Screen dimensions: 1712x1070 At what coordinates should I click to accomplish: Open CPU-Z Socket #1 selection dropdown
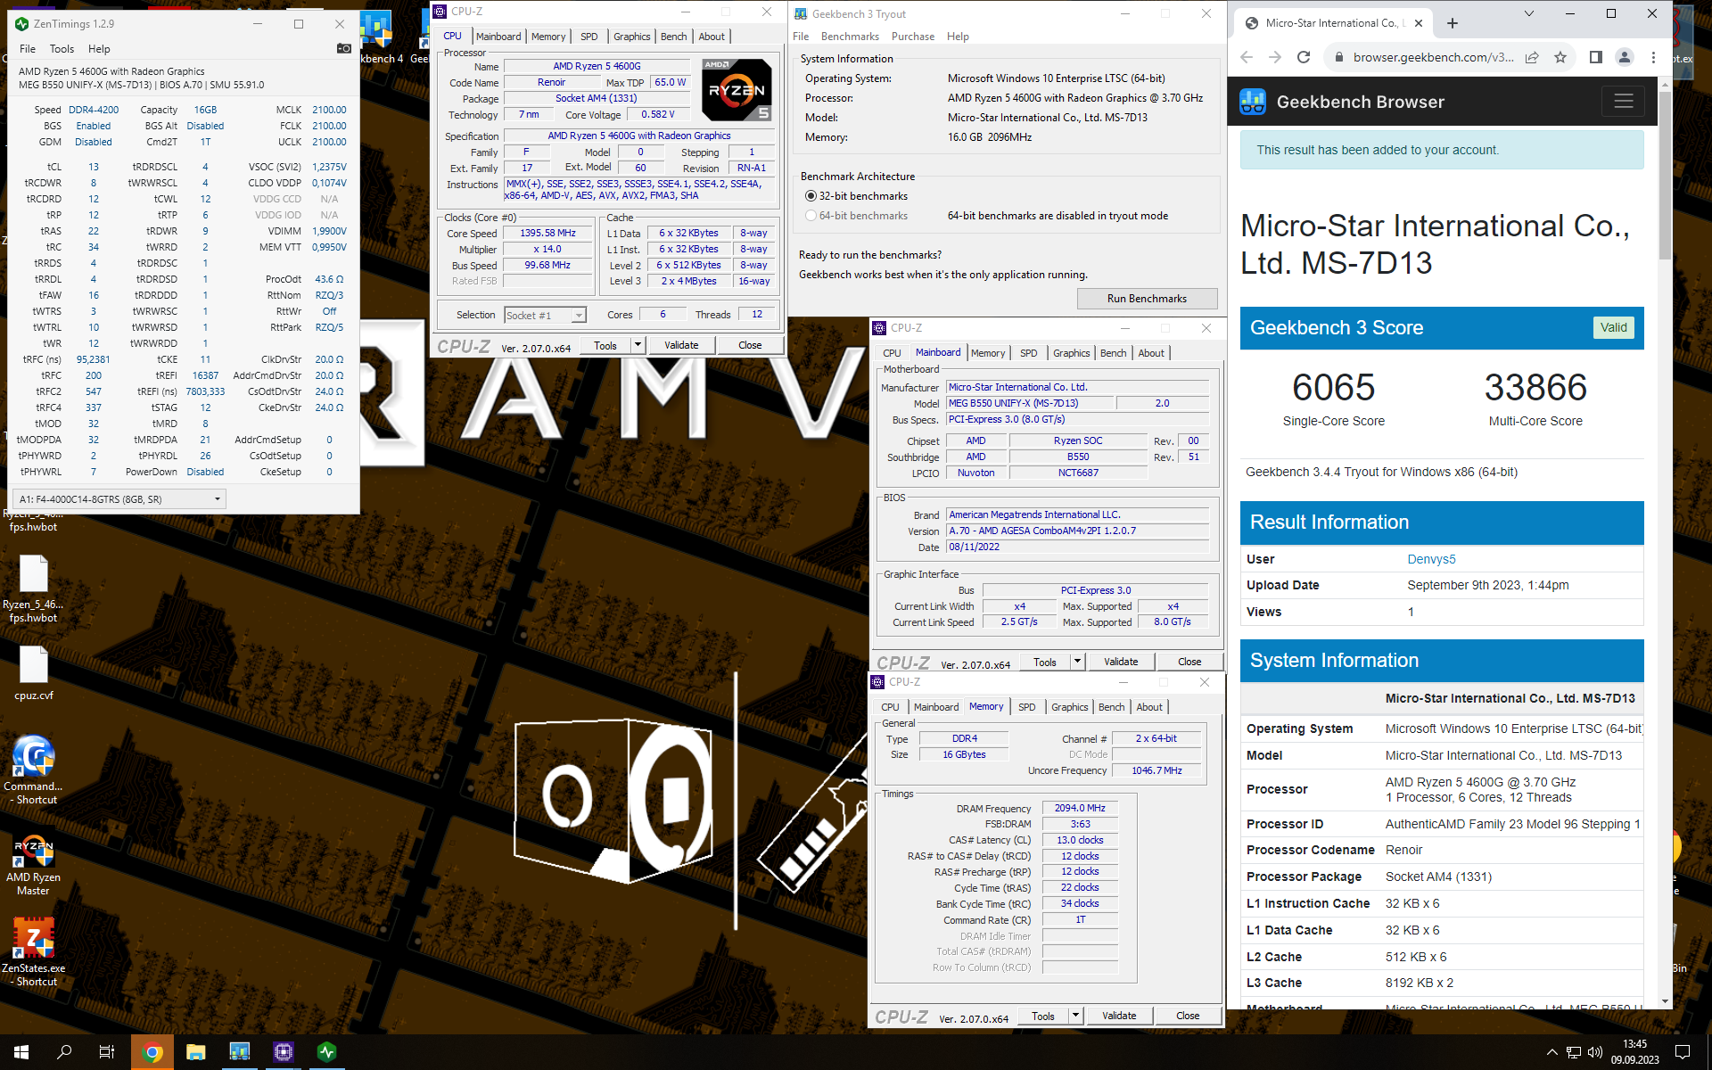coord(545,315)
